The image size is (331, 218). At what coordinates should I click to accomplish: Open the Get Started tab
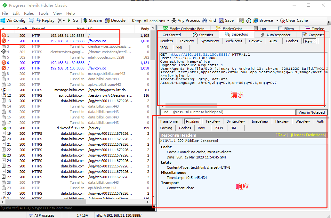172,35
